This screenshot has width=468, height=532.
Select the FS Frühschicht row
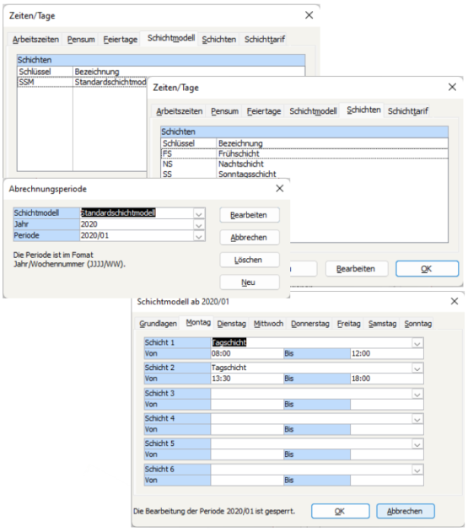(x=304, y=153)
